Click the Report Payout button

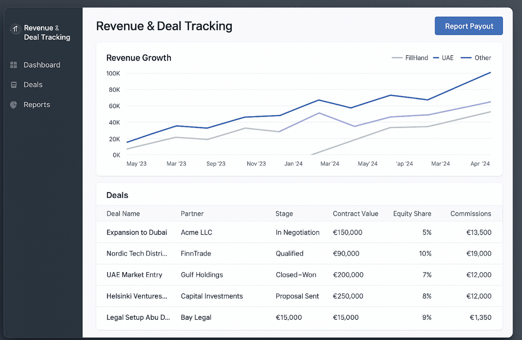pos(469,26)
